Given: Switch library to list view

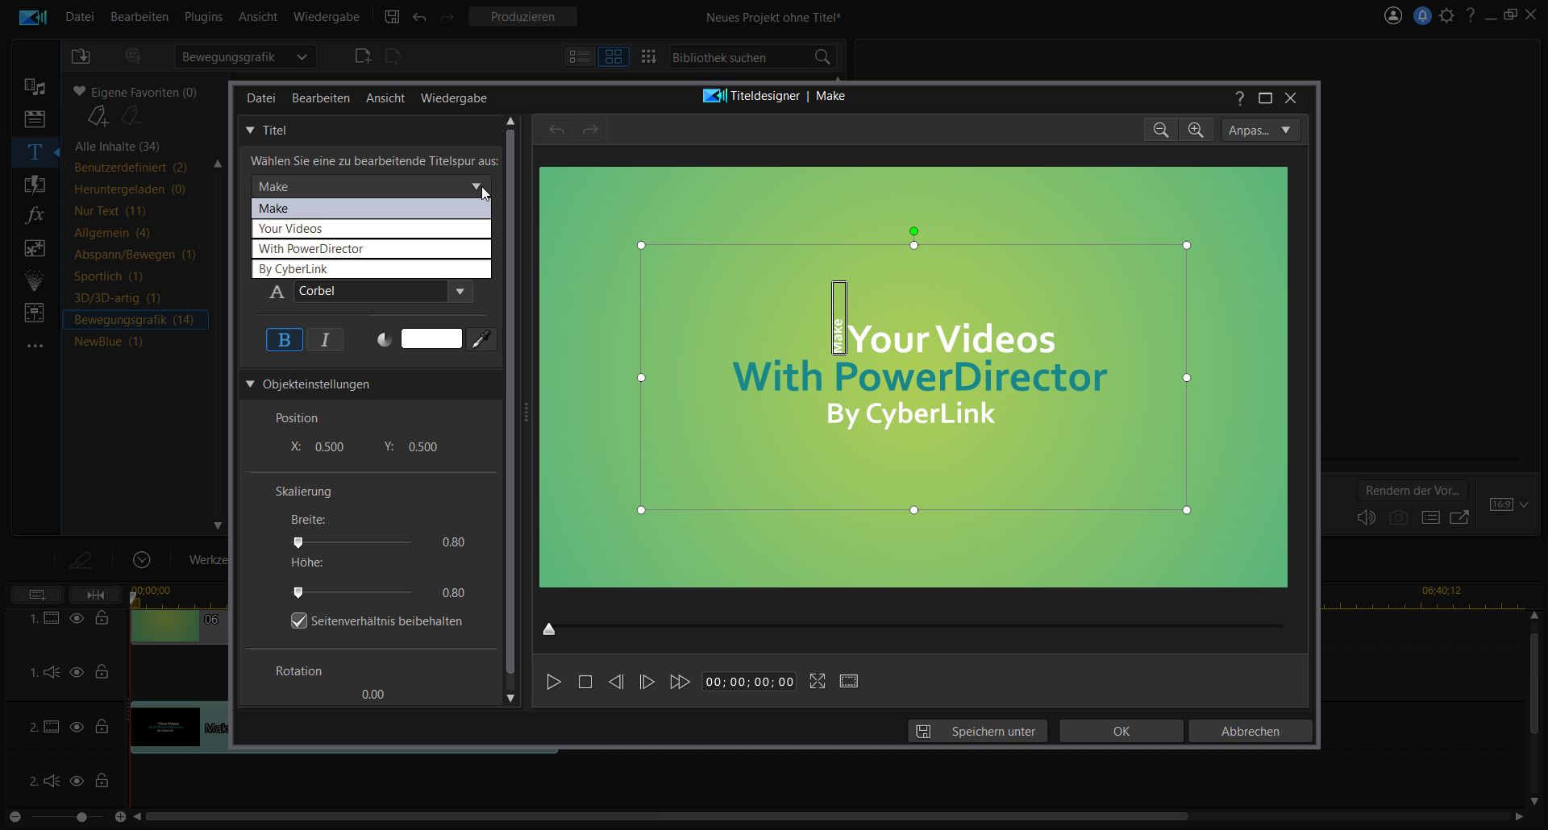Looking at the screenshot, I should [580, 56].
